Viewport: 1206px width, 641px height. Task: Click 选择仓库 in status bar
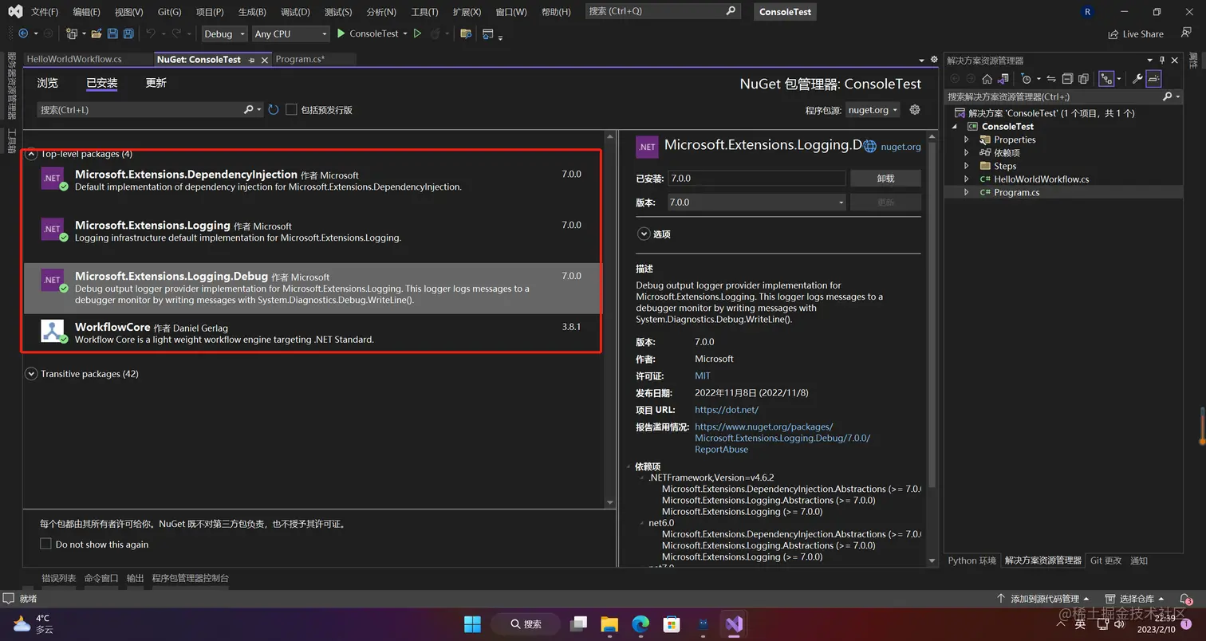pos(1136,598)
